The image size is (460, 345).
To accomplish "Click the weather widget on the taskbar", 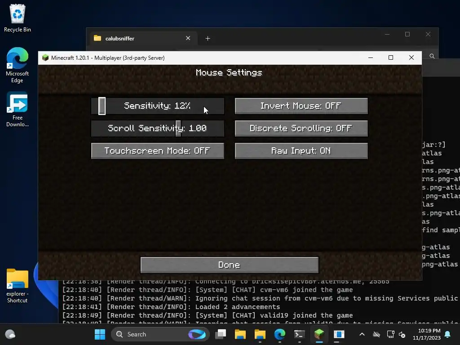I will 10,334.
